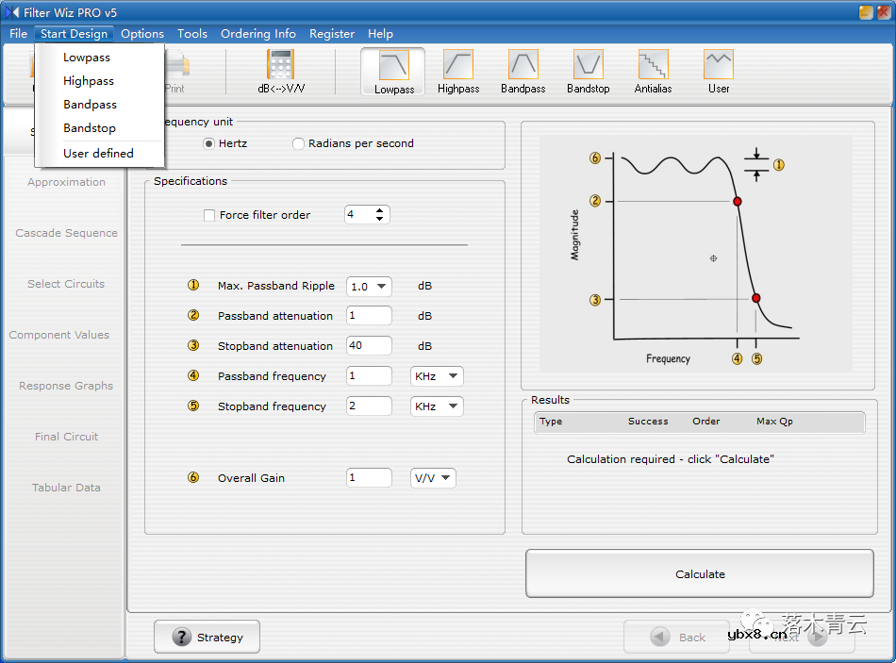Select the Lowpass filter toolbar icon
Screen dimensions: 896x663
coord(393,72)
